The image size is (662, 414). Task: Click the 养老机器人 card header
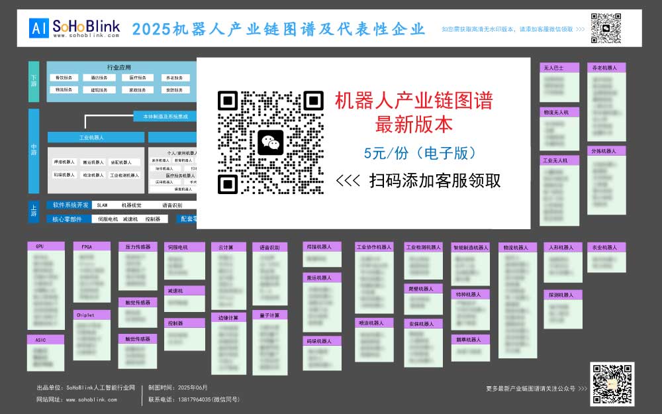(606, 68)
